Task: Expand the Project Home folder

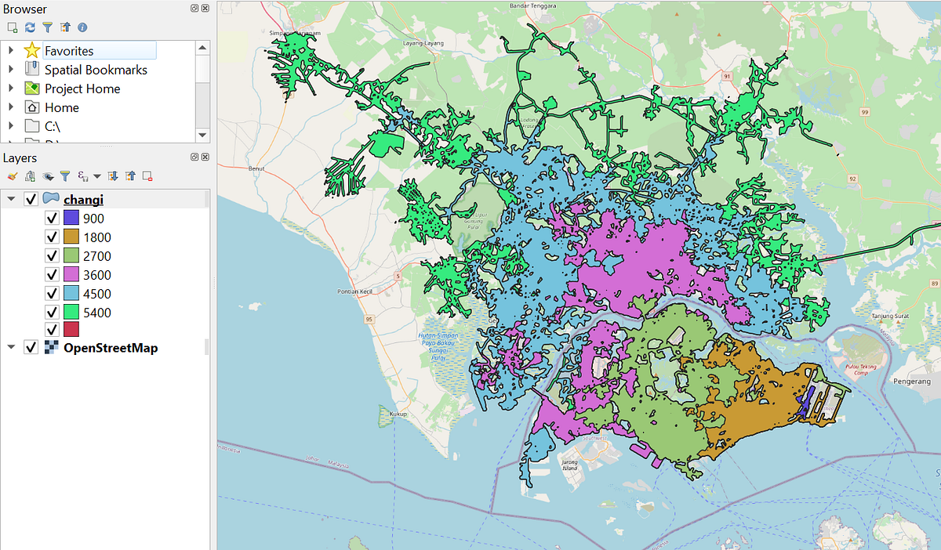Action: [11, 89]
